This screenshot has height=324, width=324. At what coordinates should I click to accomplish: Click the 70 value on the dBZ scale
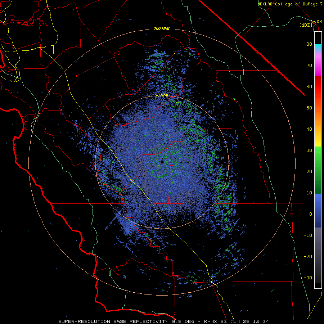309,66
